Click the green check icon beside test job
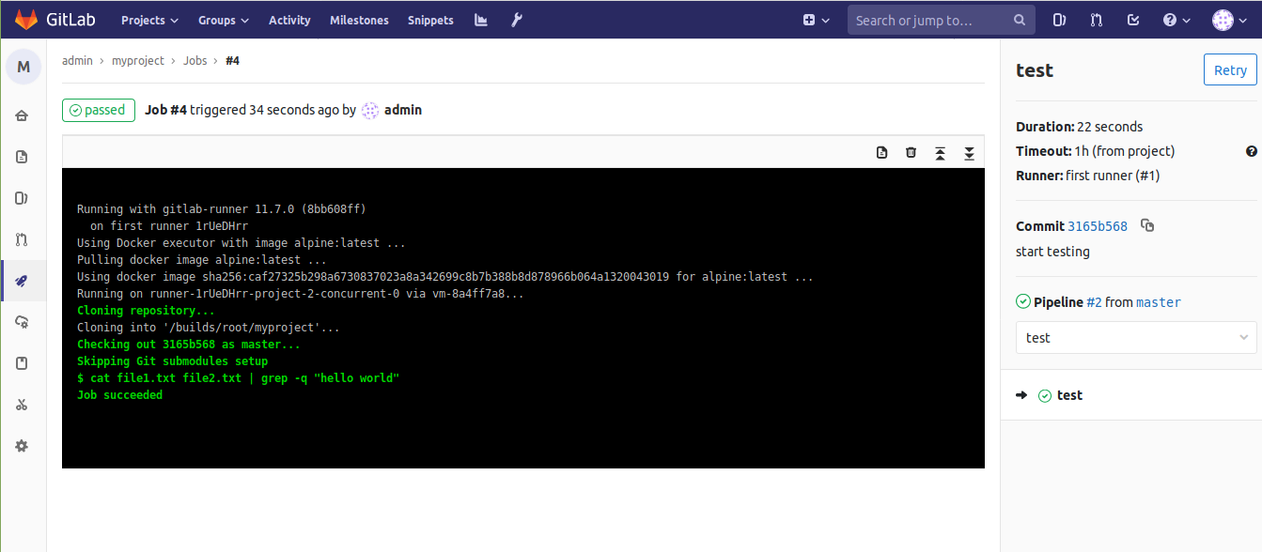1262x552 pixels. point(1045,396)
